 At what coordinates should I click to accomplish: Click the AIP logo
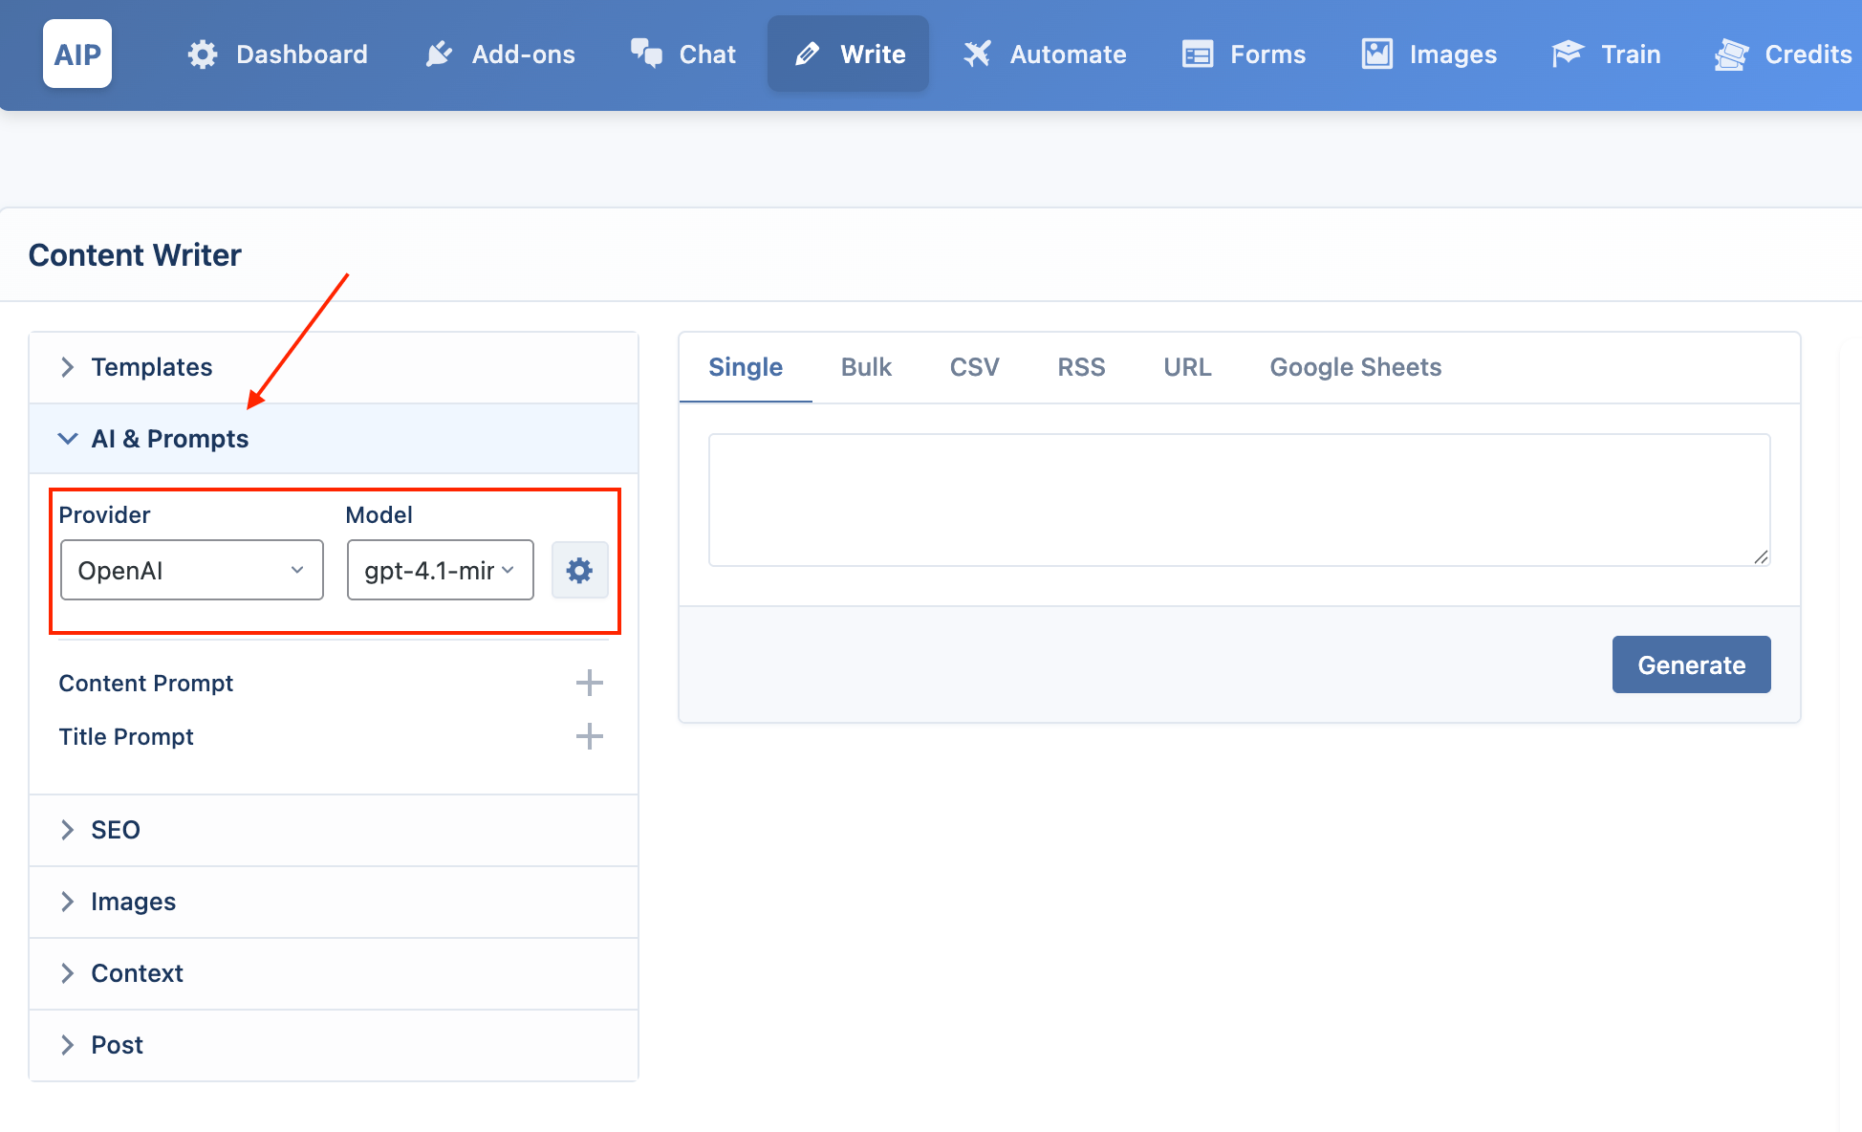77,54
